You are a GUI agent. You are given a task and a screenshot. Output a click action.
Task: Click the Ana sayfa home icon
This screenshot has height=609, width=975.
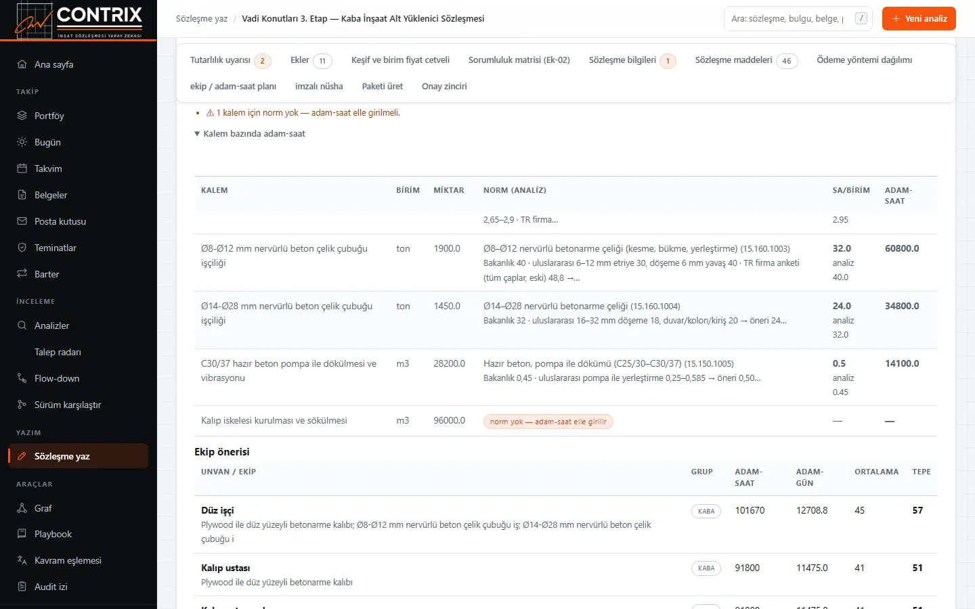(22, 64)
